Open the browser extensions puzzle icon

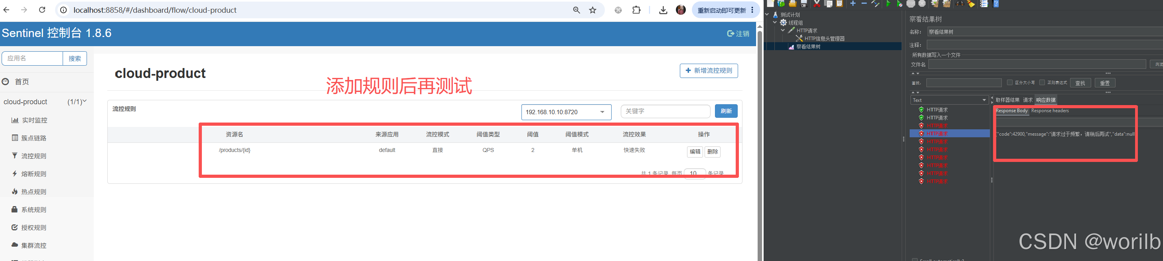tap(636, 10)
